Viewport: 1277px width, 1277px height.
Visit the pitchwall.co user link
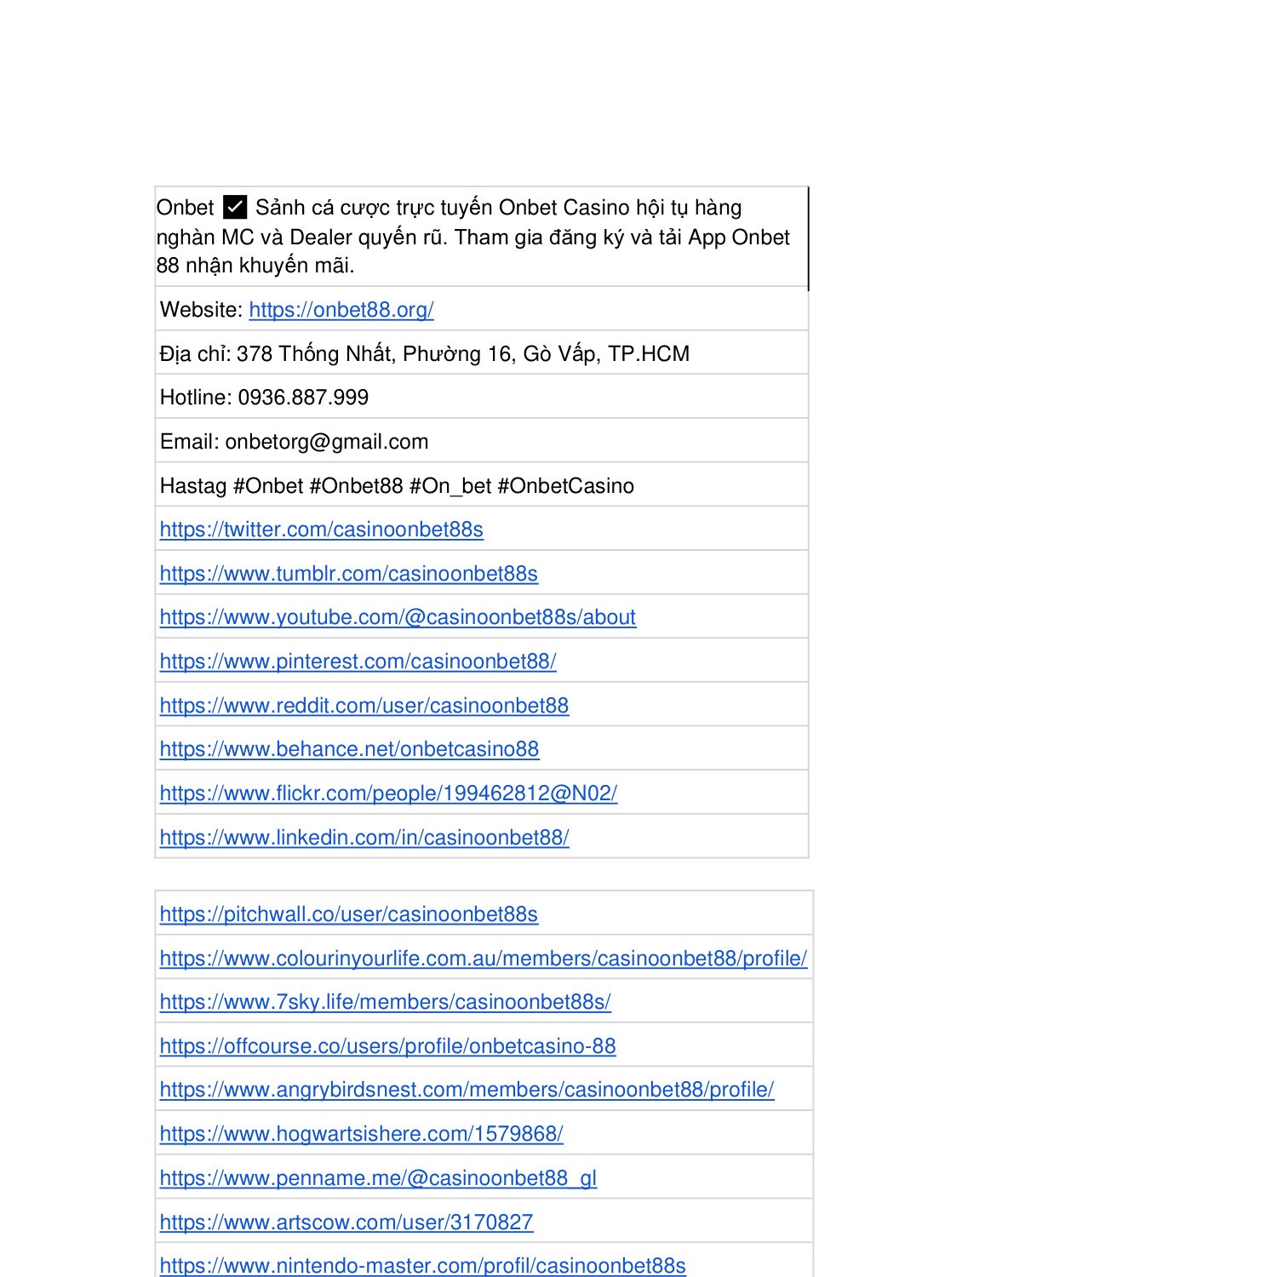tap(348, 914)
